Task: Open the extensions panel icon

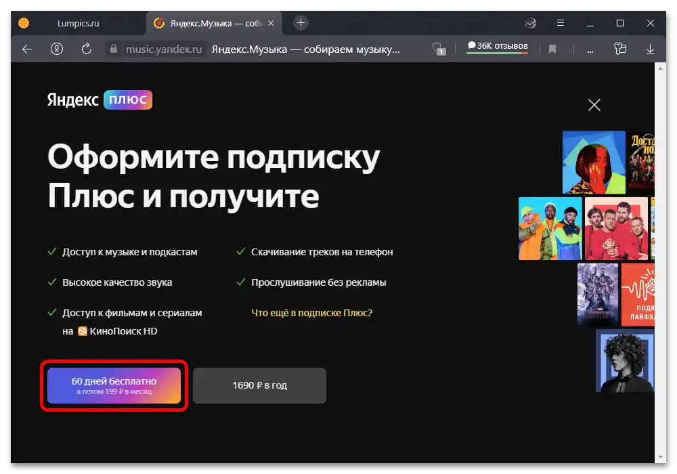Action: [x=620, y=49]
